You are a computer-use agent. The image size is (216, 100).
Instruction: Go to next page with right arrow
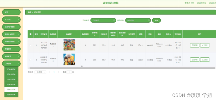[x=58, y=72]
